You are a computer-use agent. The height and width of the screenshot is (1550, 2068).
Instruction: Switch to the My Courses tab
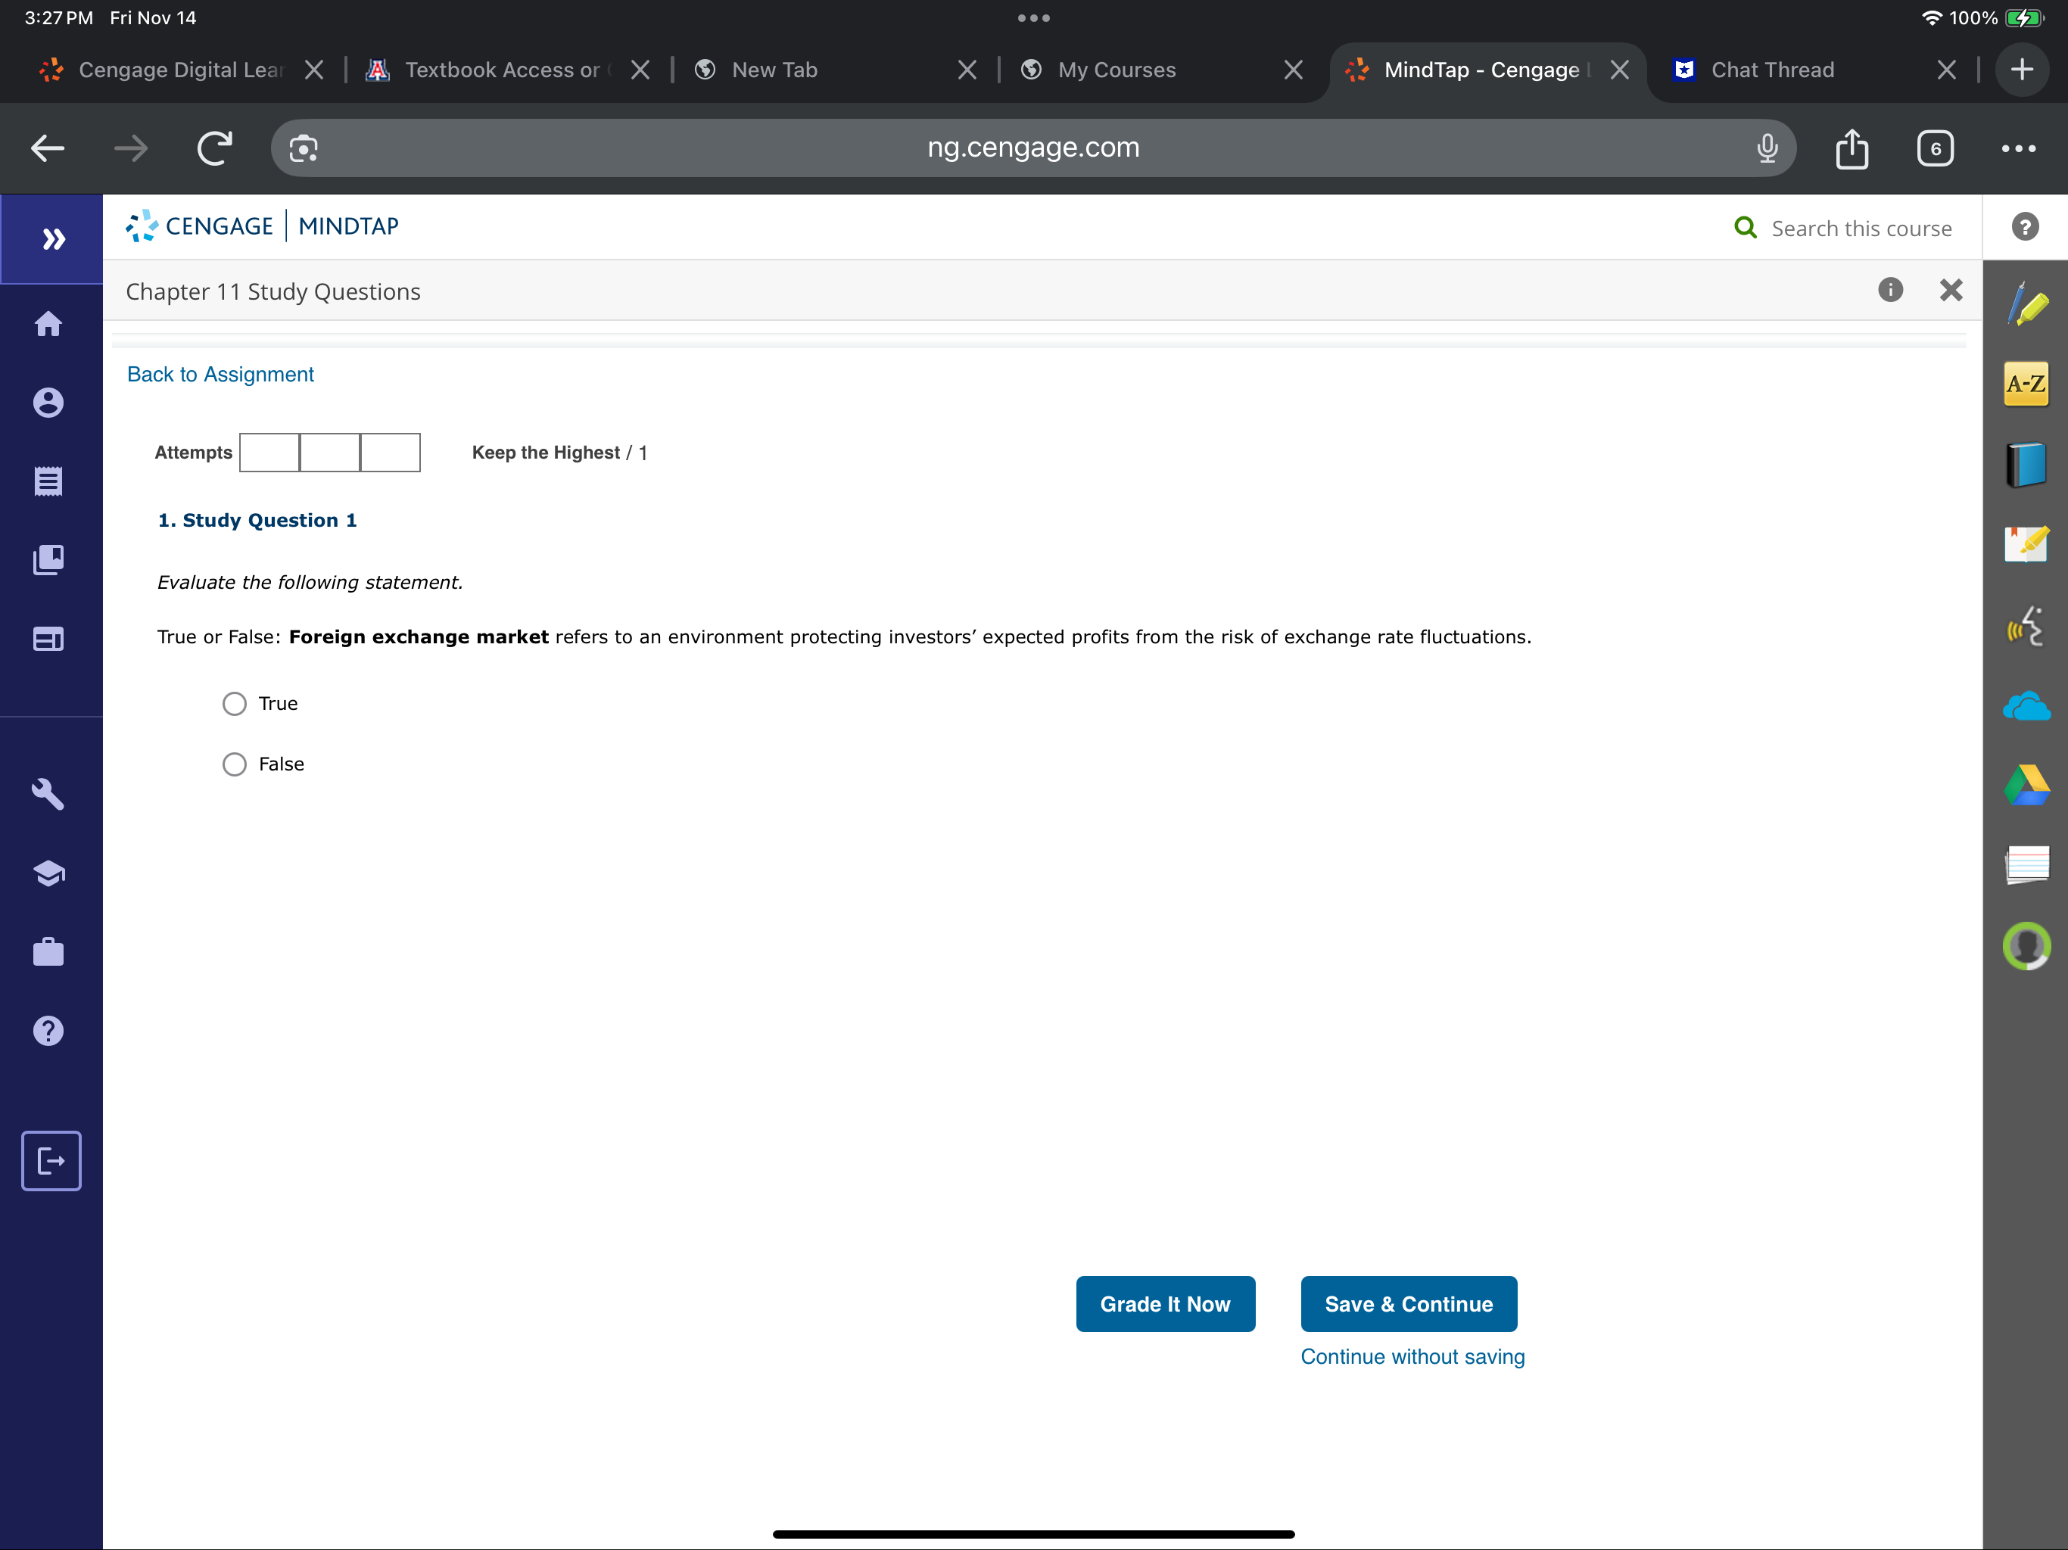1117,70
